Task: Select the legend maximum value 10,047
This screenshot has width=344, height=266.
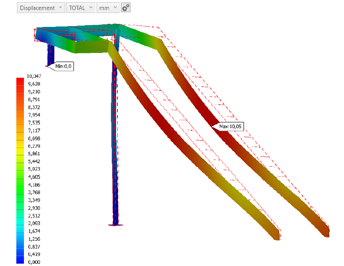Action: pos(34,76)
